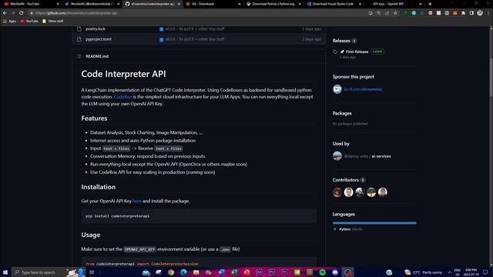Open the Contributors section

click(346, 180)
